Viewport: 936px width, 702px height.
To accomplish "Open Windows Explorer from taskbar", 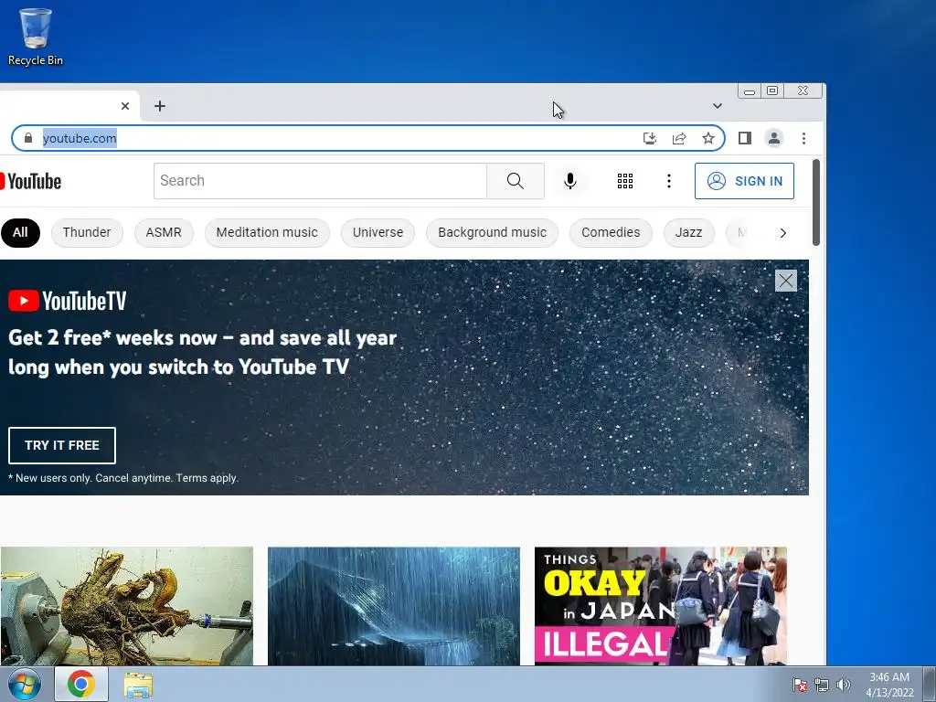I will 139,685.
